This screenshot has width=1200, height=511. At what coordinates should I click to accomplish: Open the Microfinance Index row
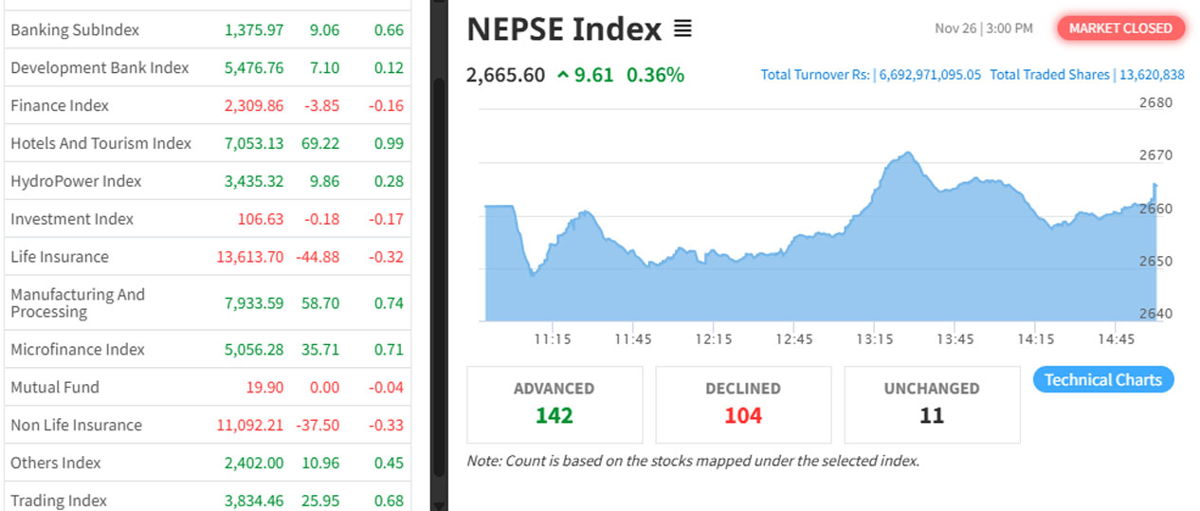[x=78, y=350]
